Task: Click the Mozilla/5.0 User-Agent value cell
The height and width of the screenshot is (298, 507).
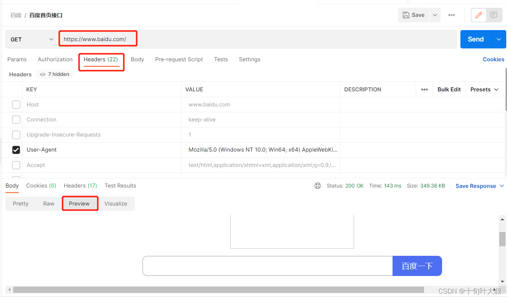Action: [261, 150]
